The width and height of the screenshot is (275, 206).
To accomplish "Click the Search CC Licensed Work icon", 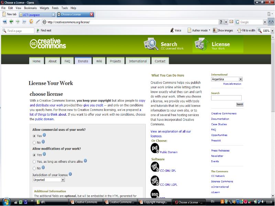I will pos(151,44).
